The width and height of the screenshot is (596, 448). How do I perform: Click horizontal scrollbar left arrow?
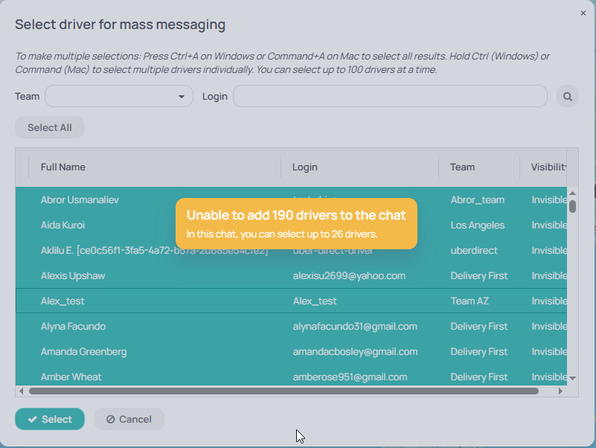pos(22,391)
